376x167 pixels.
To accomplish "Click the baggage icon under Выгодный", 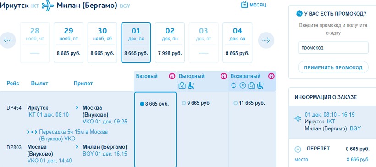I will pos(182,85).
